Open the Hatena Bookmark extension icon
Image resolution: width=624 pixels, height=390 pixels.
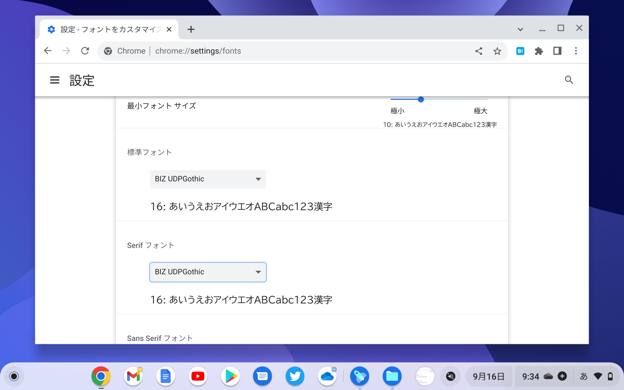pos(520,51)
